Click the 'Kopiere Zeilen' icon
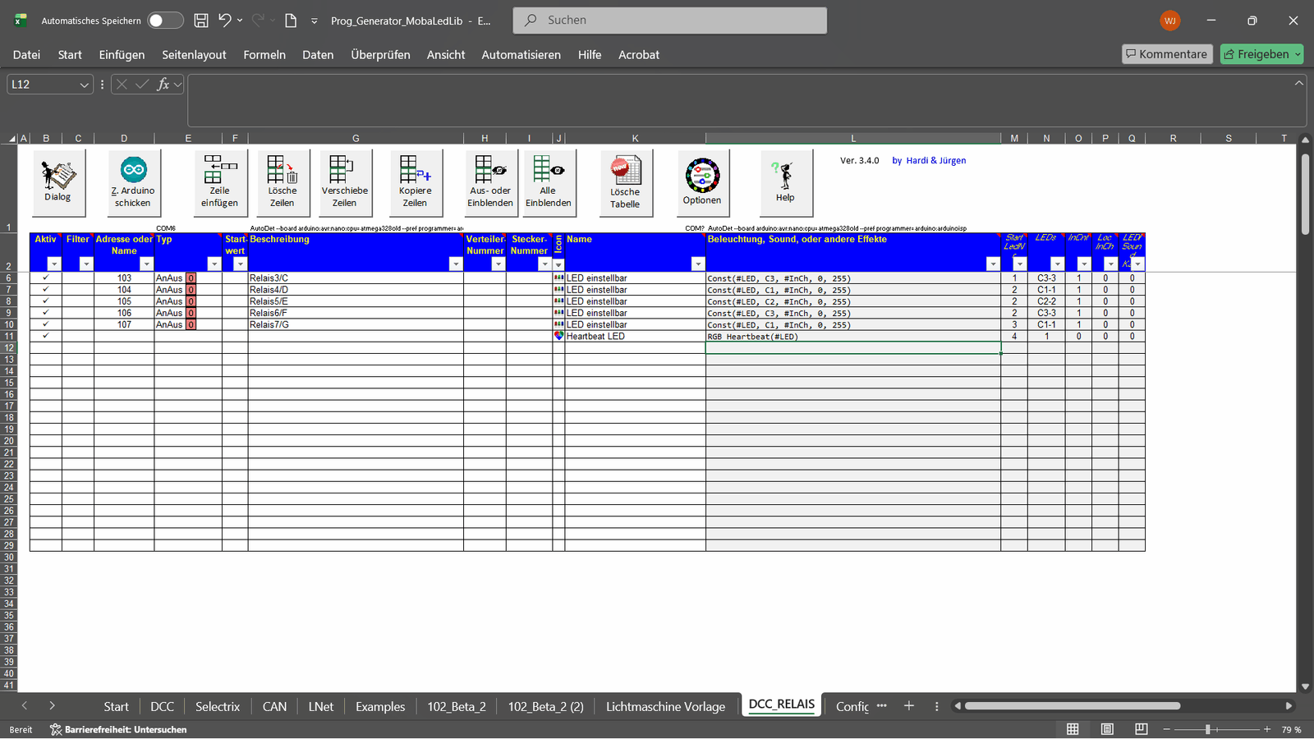Viewport: 1314px width, 739px height. tap(415, 170)
